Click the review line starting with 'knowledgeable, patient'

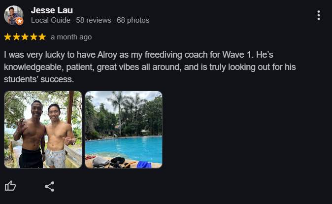pos(150,67)
